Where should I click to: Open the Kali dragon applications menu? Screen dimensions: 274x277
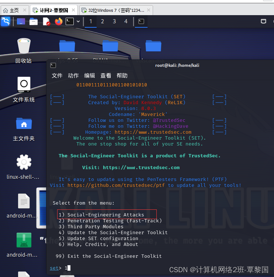pos(6,21)
